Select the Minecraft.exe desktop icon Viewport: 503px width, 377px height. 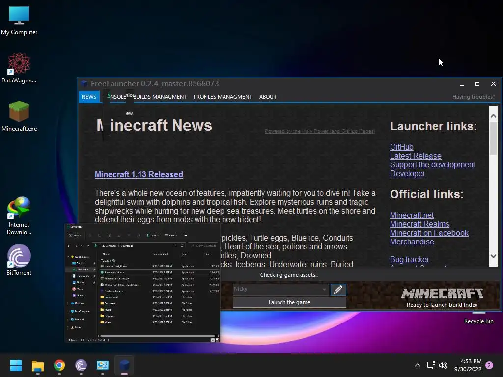(x=19, y=116)
